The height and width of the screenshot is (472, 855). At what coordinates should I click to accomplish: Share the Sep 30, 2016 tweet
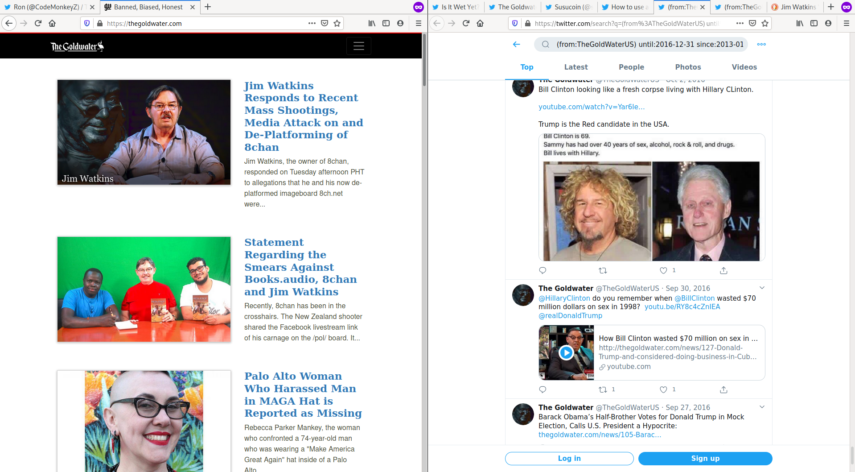coord(723,389)
